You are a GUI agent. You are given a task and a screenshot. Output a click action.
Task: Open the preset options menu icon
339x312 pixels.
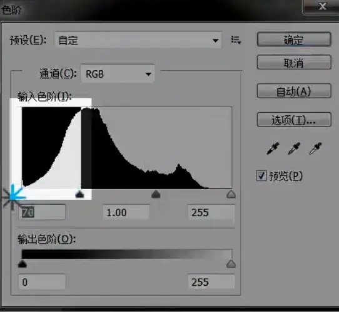(236, 40)
